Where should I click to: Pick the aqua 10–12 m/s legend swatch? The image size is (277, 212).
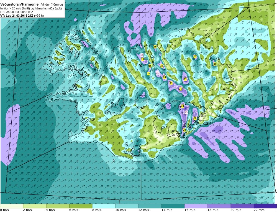pos(127,206)
